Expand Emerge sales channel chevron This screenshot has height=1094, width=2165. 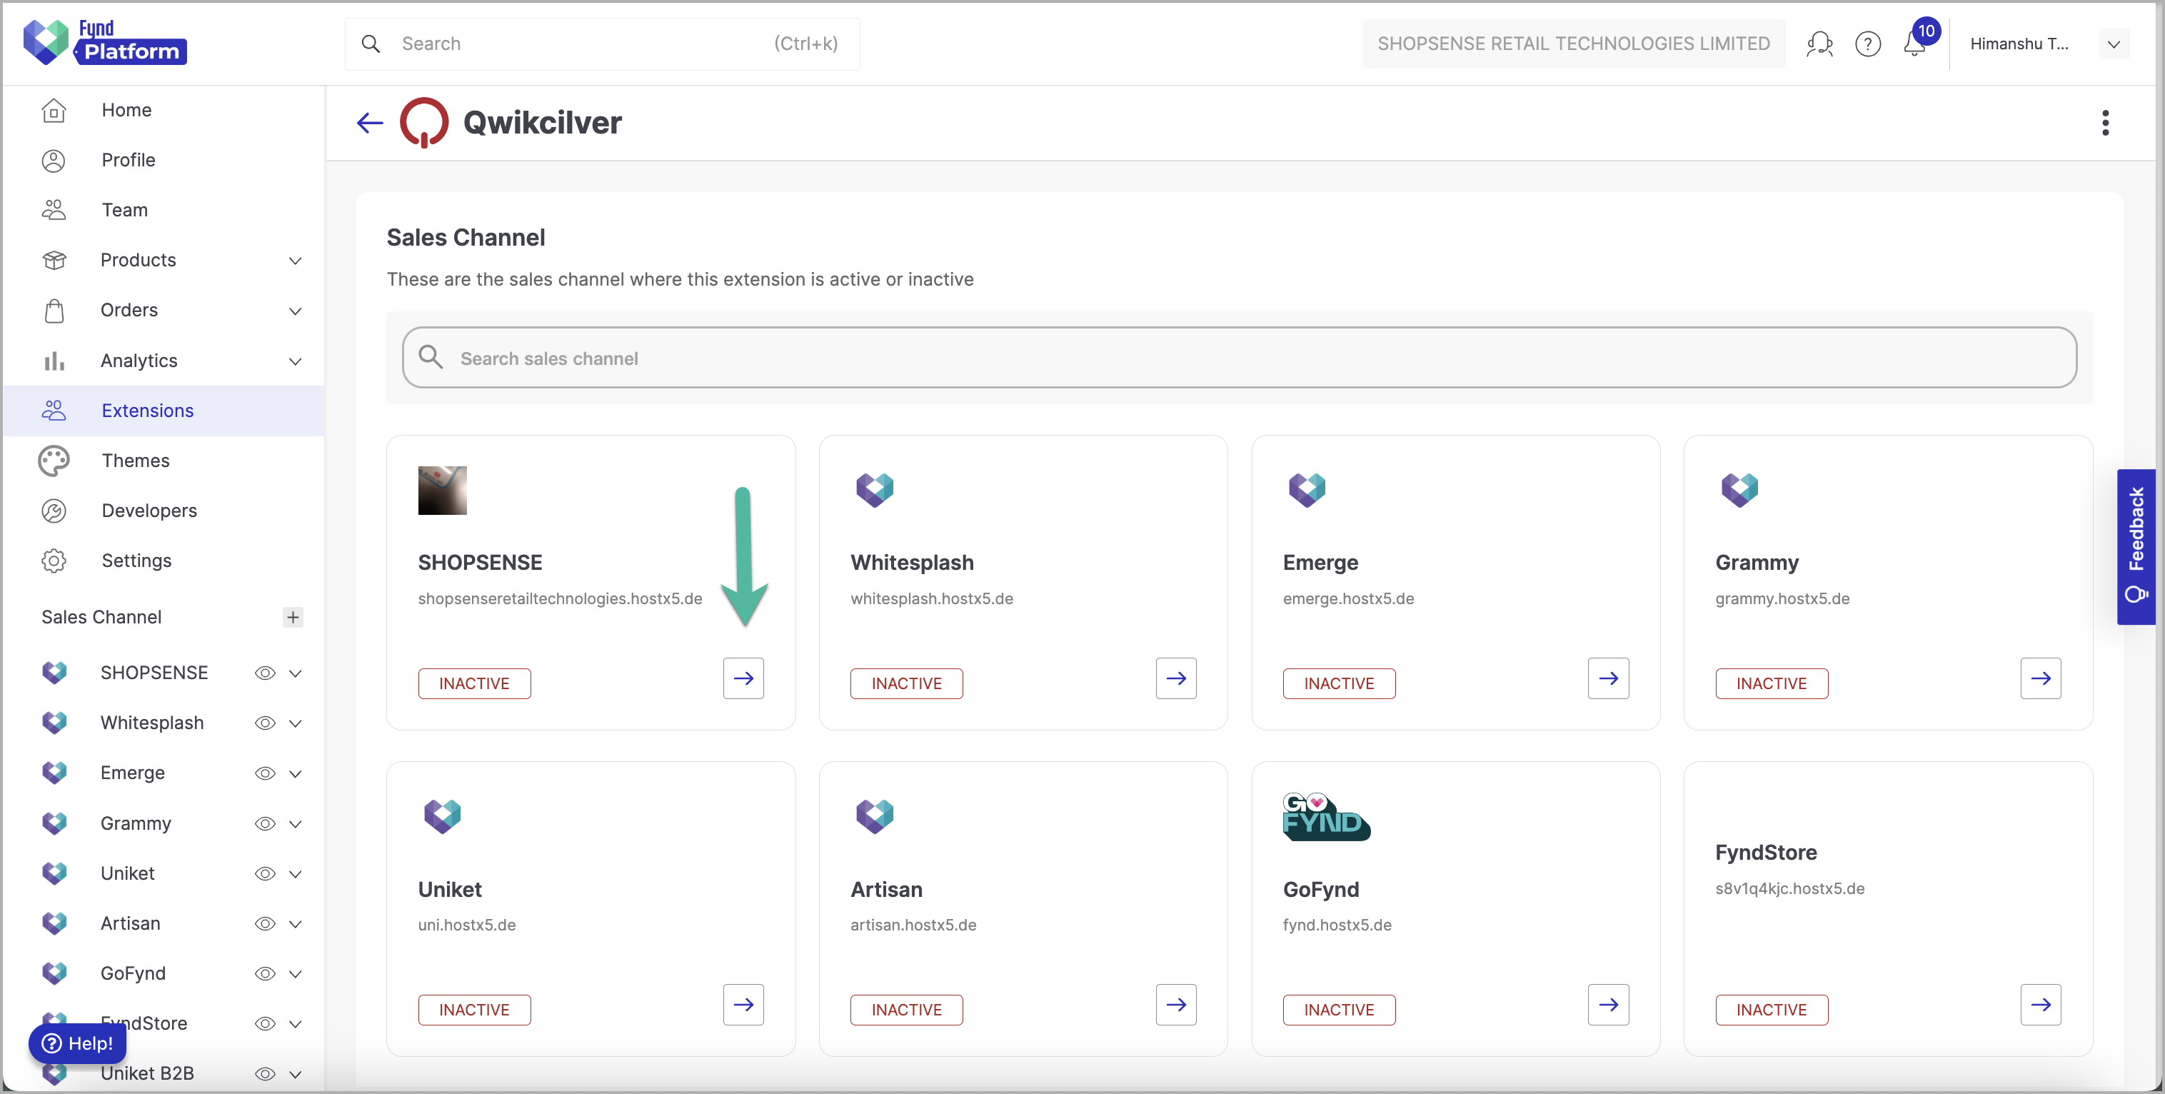295,773
